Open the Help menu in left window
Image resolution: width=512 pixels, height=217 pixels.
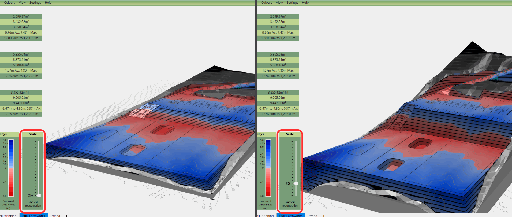click(x=48, y=3)
